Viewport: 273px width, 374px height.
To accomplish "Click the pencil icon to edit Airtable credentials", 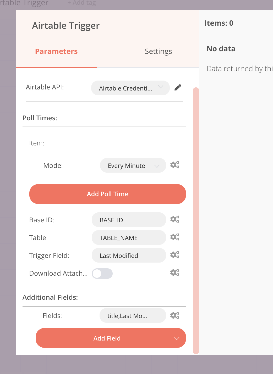I will (x=178, y=87).
